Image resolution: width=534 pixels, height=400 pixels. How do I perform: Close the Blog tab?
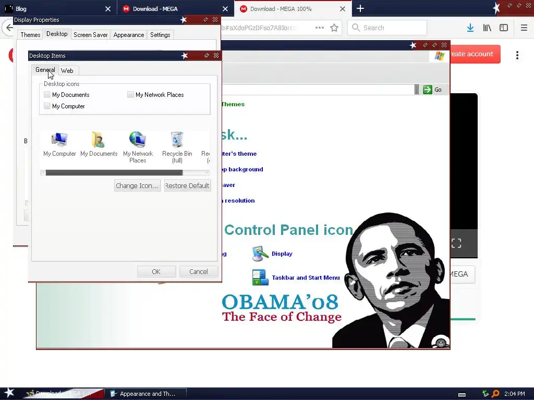(x=108, y=9)
